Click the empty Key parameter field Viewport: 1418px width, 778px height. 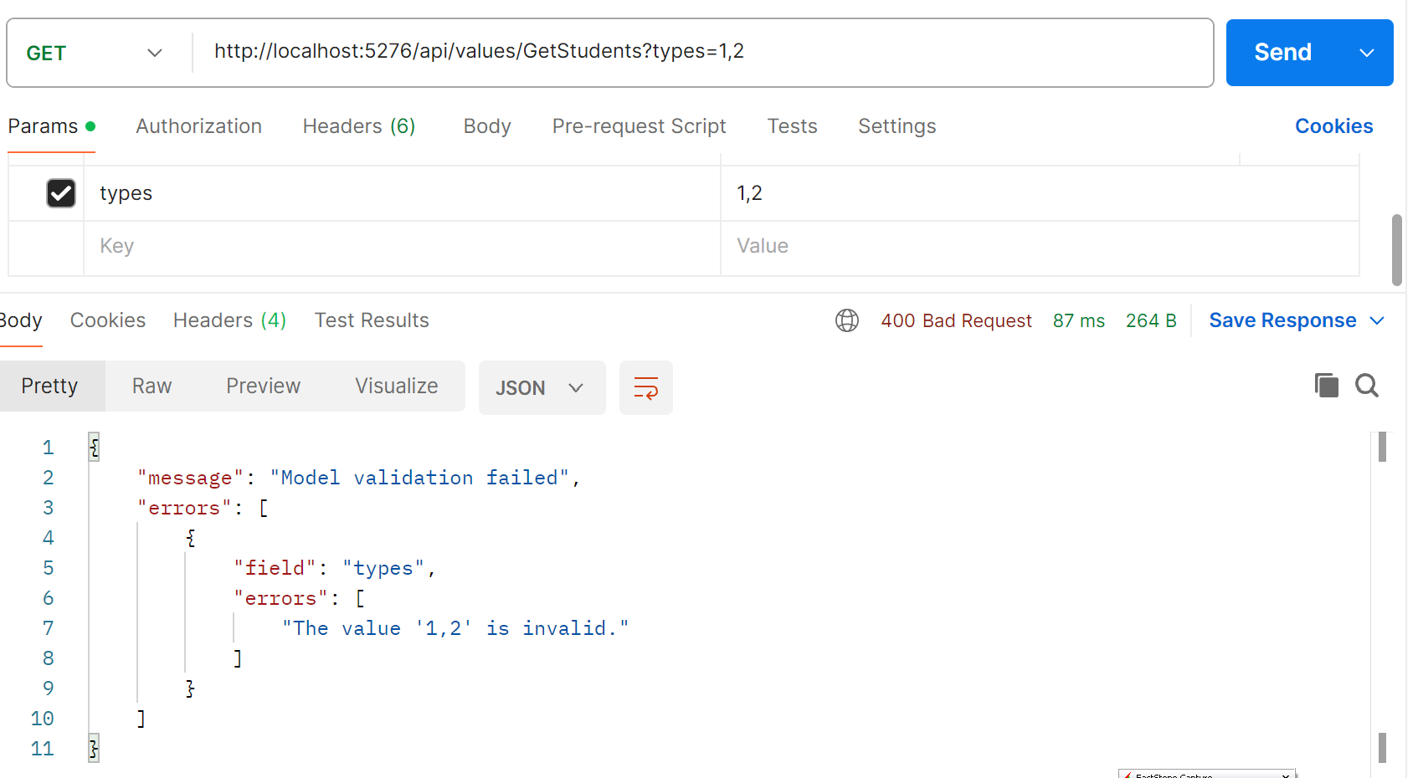click(x=402, y=246)
